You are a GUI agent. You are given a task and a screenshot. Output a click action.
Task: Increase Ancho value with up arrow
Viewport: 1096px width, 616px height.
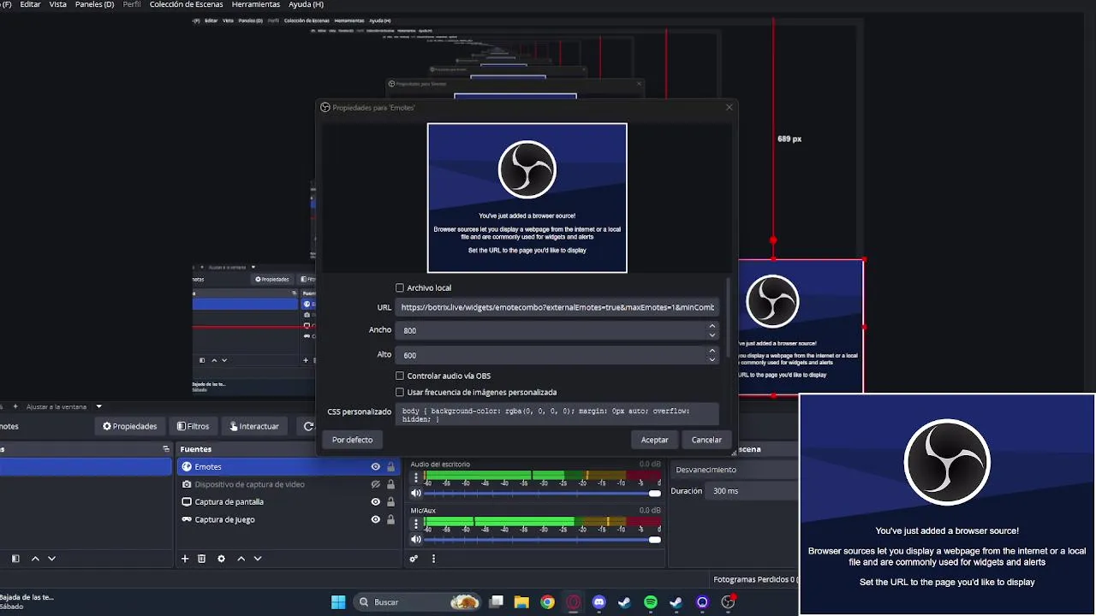pyautogui.click(x=712, y=326)
